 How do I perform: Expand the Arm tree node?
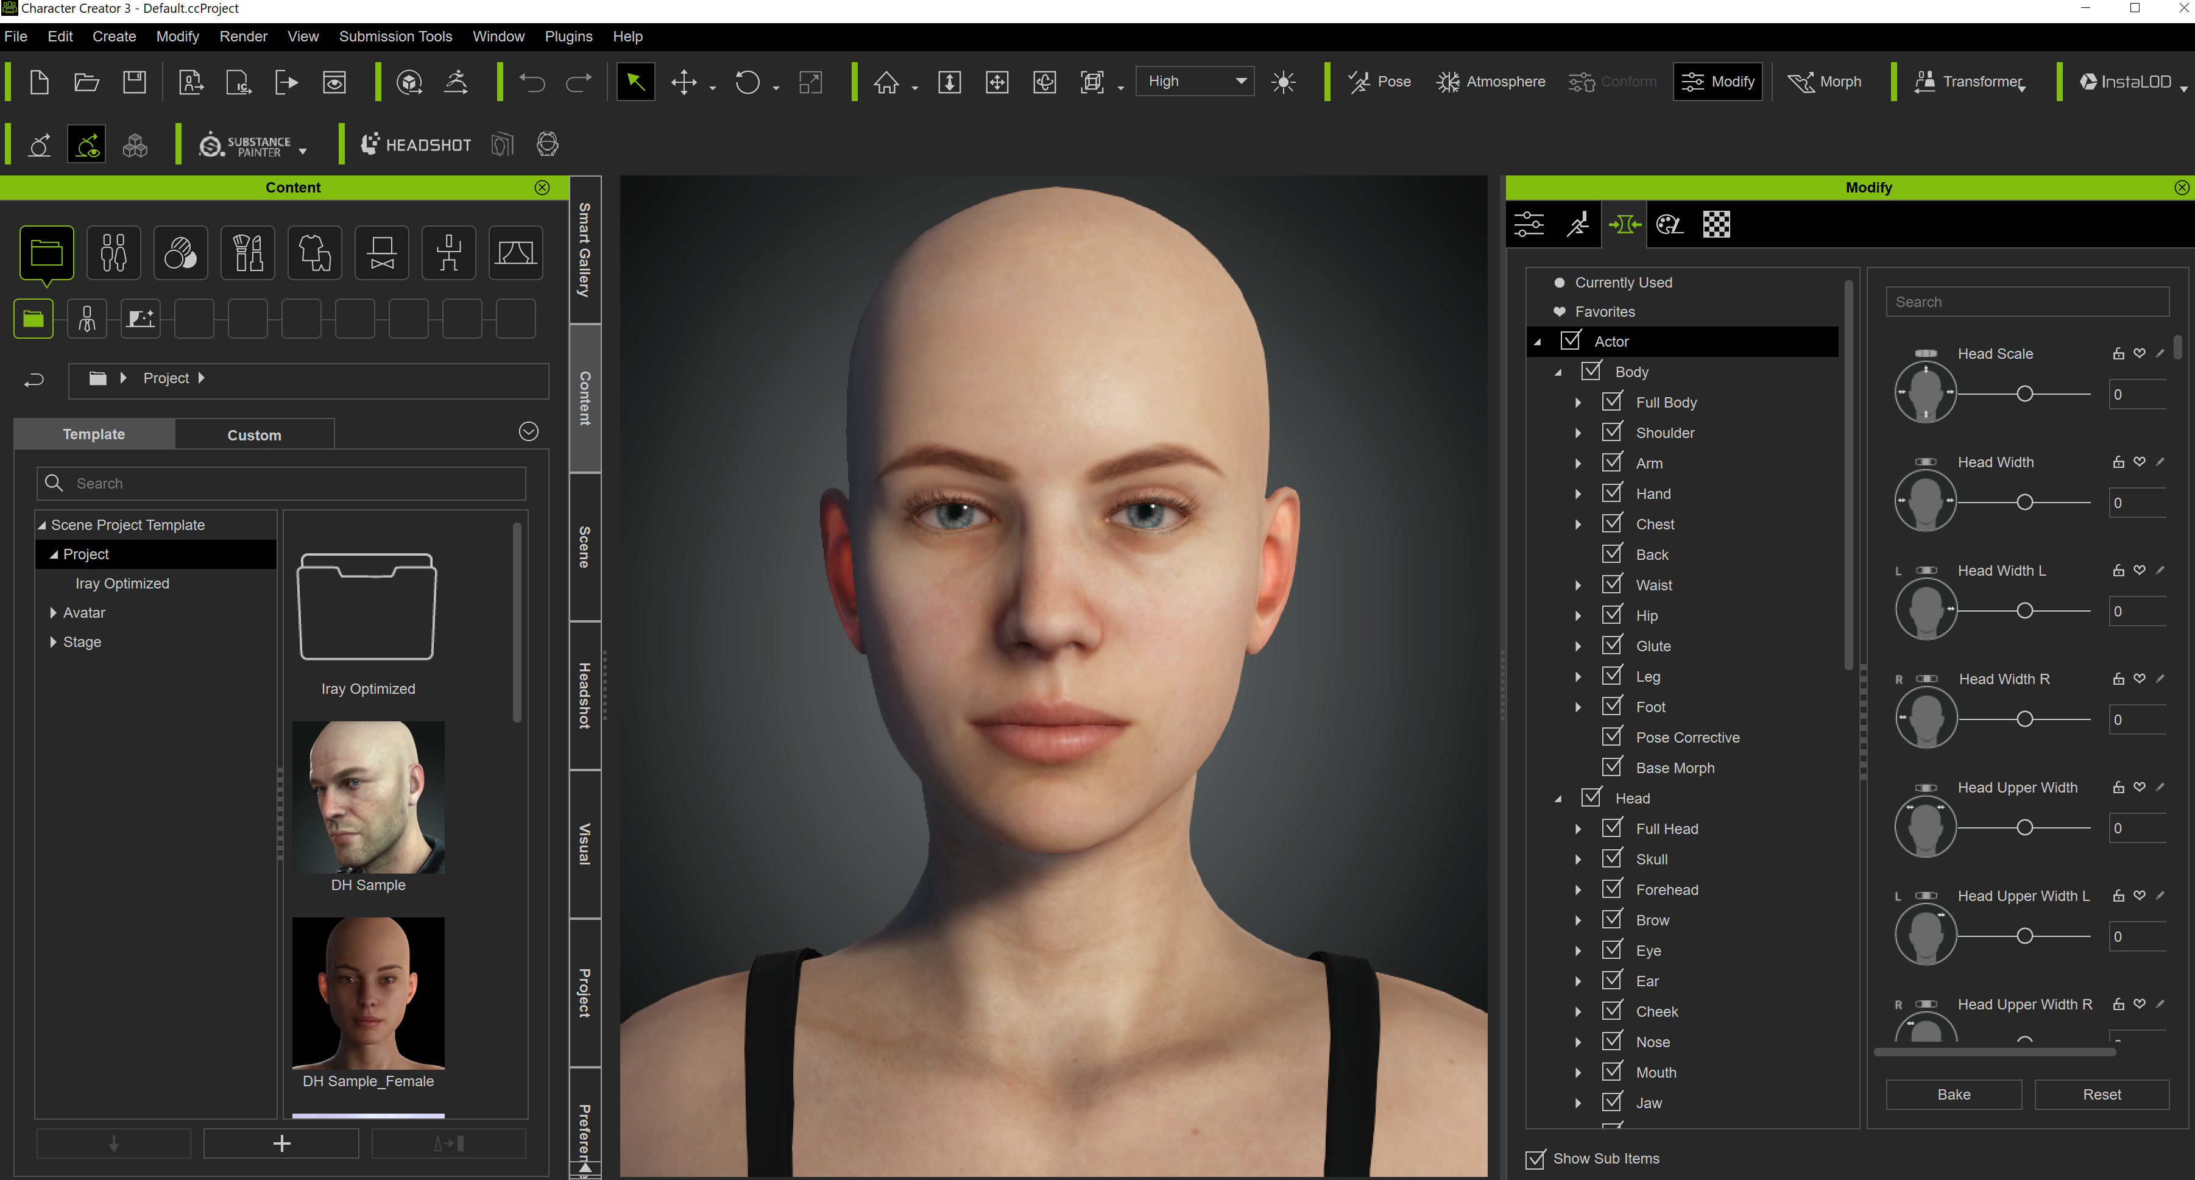[1578, 464]
